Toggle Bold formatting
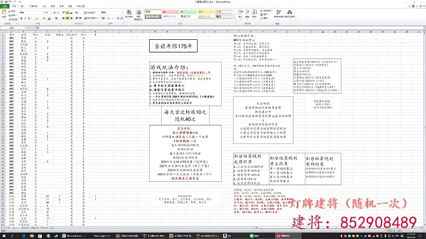Screen dimensions: 426x239 click(x=21, y=19)
